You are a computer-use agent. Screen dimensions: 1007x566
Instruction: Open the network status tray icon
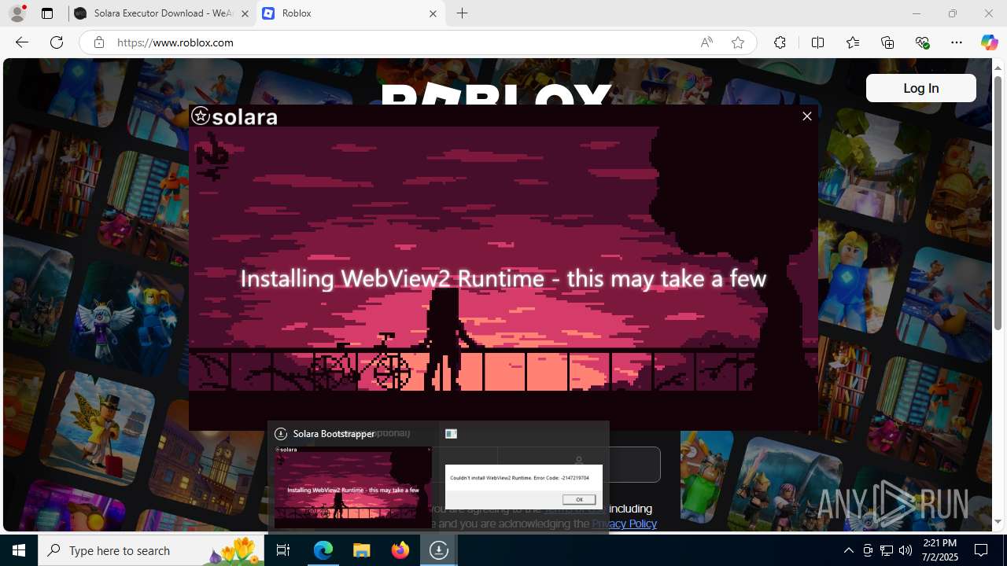[887, 550]
